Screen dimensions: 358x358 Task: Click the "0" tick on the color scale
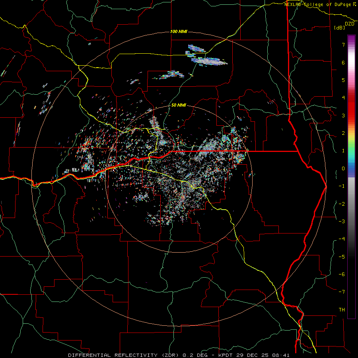[x=343, y=169]
